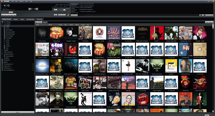Viewport: 215px width, 116px height.
Task: Click the Clear Search button
Action: [x=209, y=22]
